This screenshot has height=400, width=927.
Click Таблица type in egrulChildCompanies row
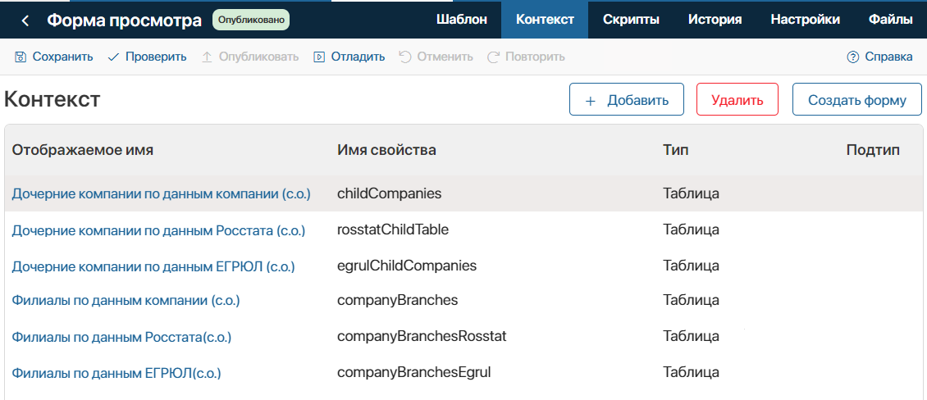click(x=691, y=266)
